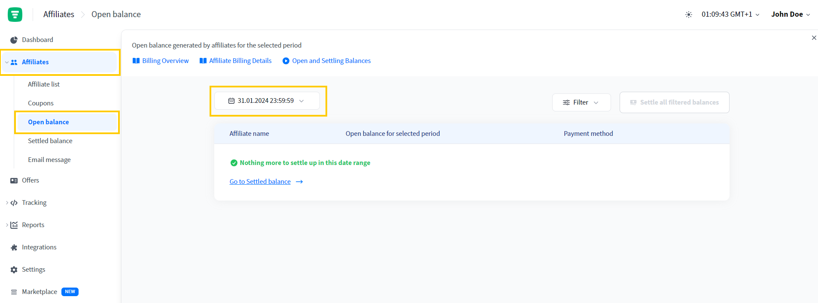The height and width of the screenshot is (303, 818).
Task: Select Settled balance in sidebar
Action: tap(50, 141)
